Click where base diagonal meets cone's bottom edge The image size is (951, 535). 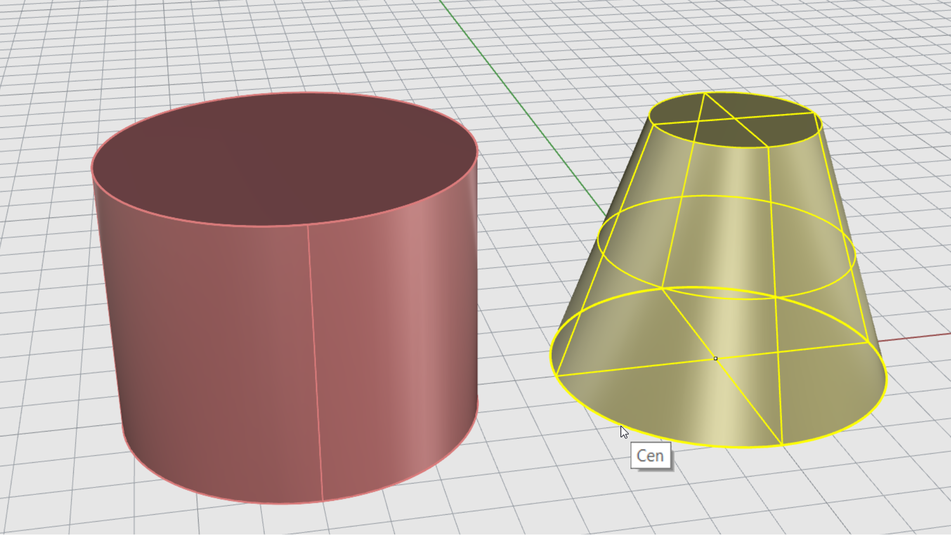(x=782, y=445)
